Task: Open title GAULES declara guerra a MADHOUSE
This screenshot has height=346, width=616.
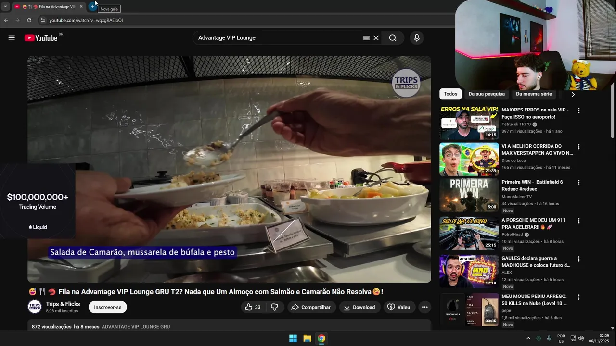Action: (536, 261)
